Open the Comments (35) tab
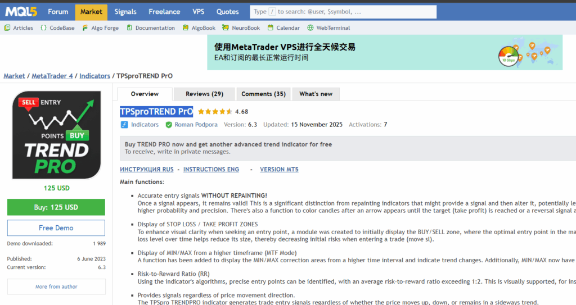Image resolution: width=576 pixels, height=305 pixels. pyautogui.click(x=263, y=94)
